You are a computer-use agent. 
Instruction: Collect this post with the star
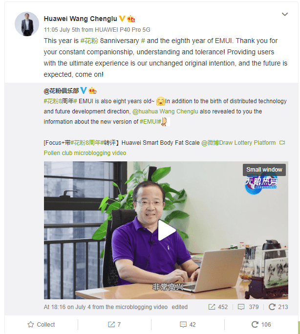coord(41,324)
